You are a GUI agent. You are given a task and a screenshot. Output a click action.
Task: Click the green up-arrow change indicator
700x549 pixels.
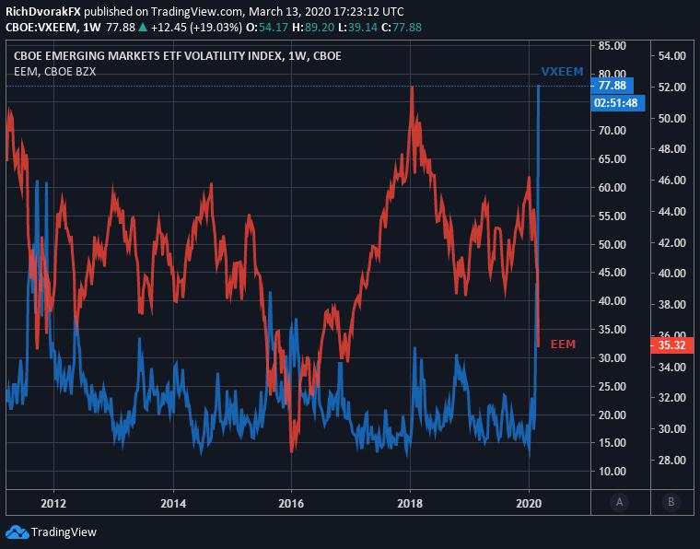point(143,28)
